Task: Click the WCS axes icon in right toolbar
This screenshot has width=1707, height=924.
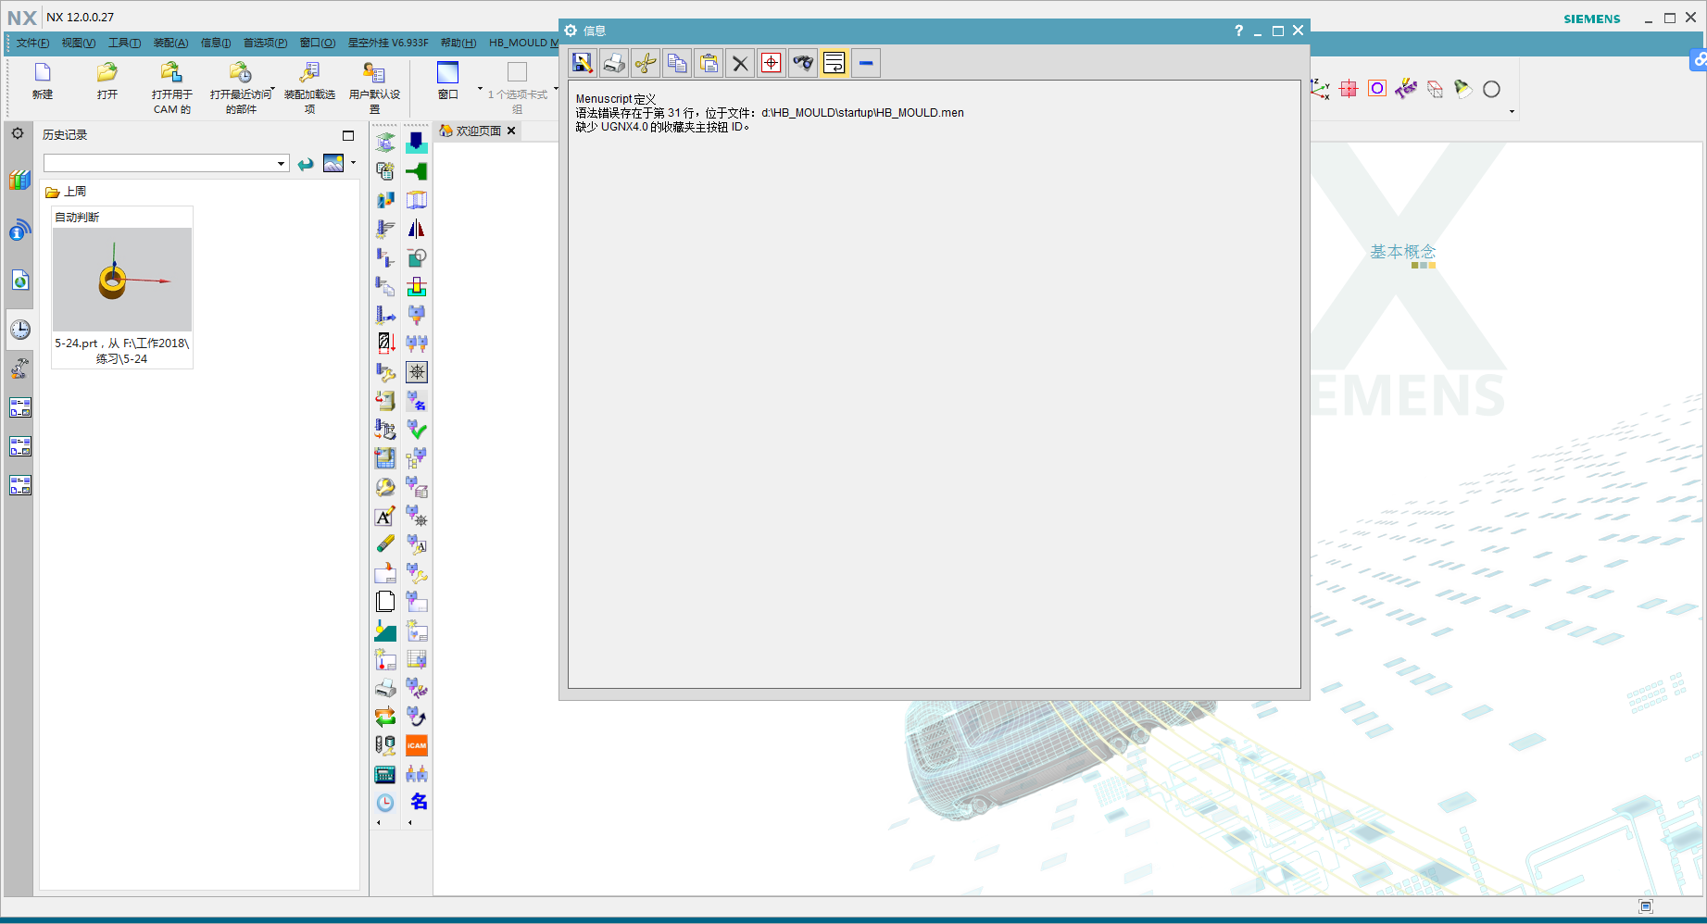Action: click(1320, 89)
